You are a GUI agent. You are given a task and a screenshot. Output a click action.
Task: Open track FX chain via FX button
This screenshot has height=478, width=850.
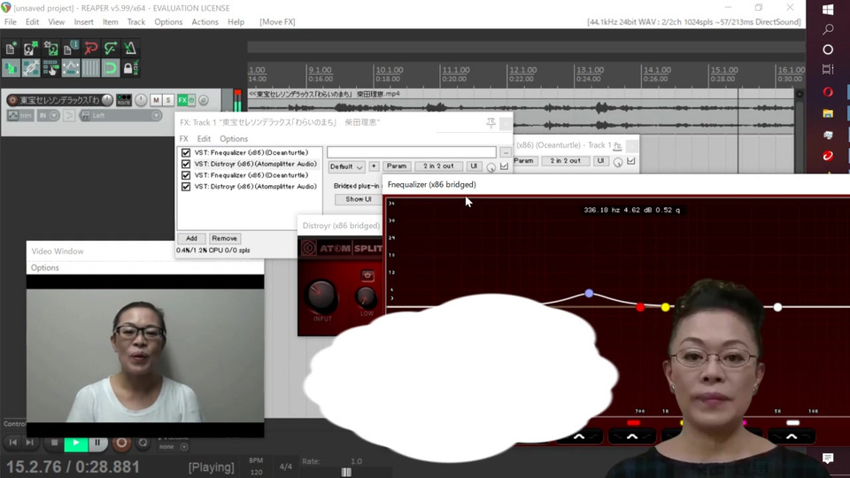pos(182,100)
